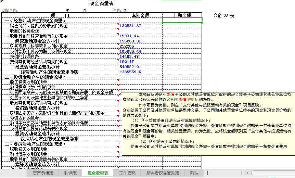Select cell with value 165036.44
295x178 pixels.
(x=141, y=51)
